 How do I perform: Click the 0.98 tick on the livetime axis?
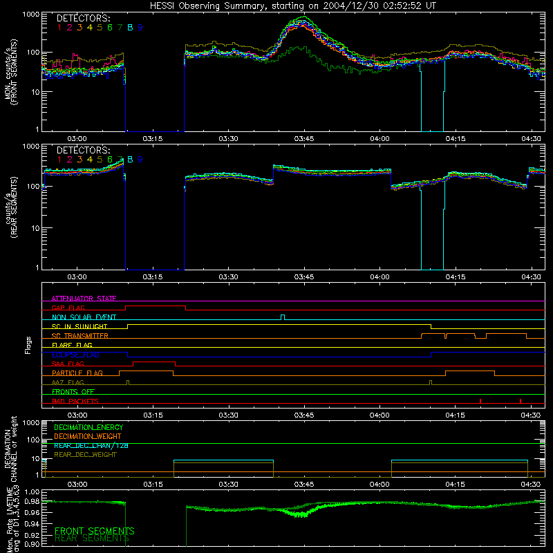(32, 501)
